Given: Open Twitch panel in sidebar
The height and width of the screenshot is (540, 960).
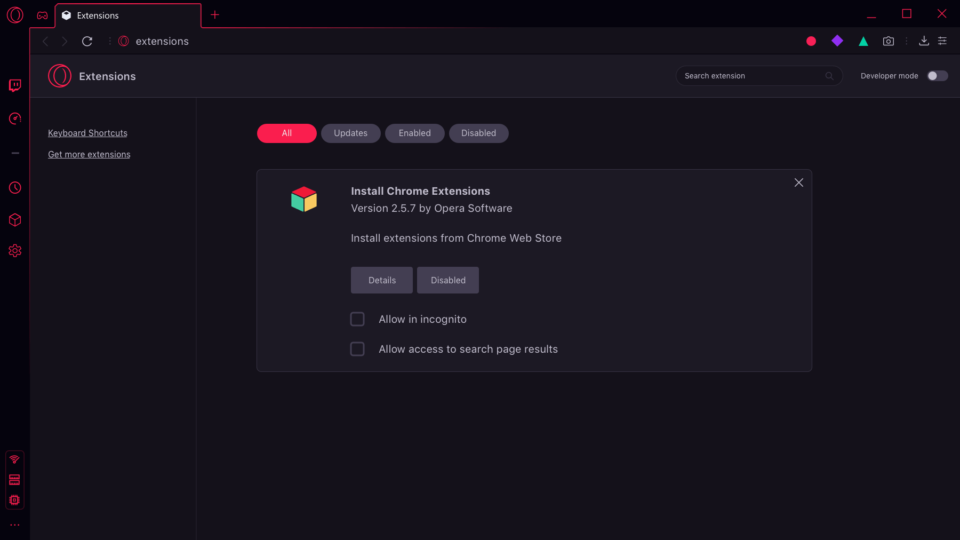Looking at the screenshot, I should (15, 85).
